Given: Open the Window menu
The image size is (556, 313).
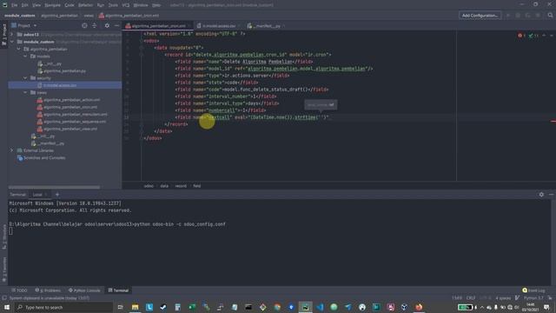Looking at the screenshot, I should click(x=141, y=5).
